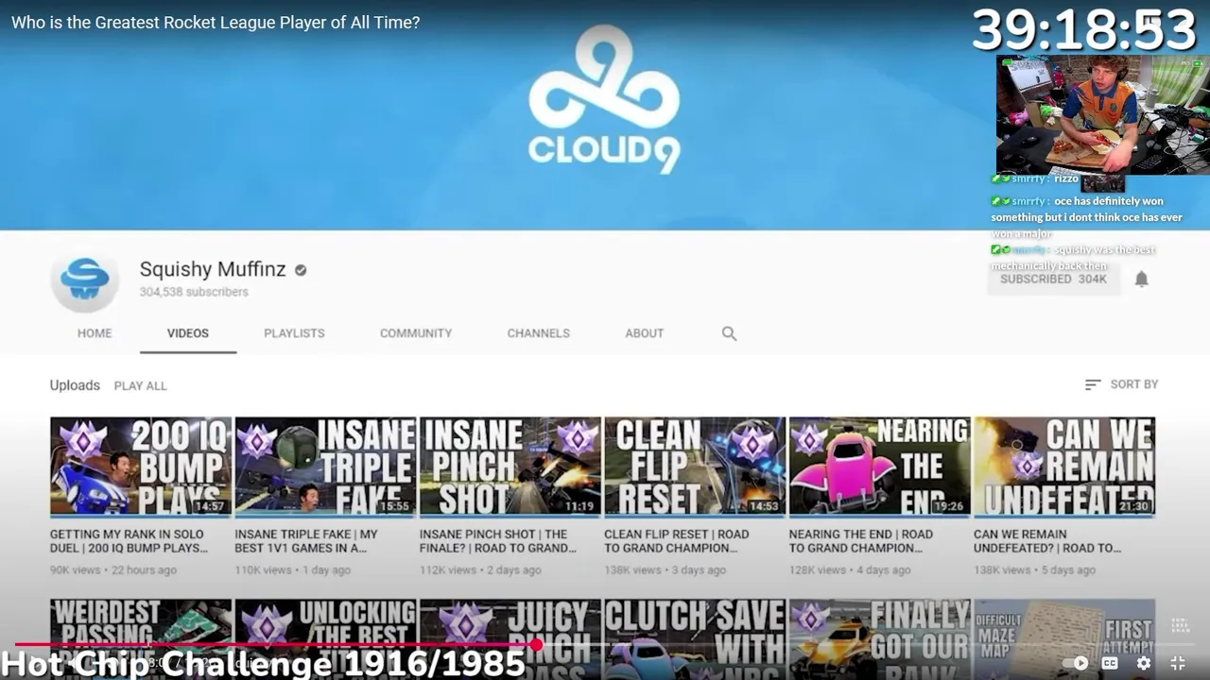Click Squishy Muffinz channel avatar

coord(84,279)
